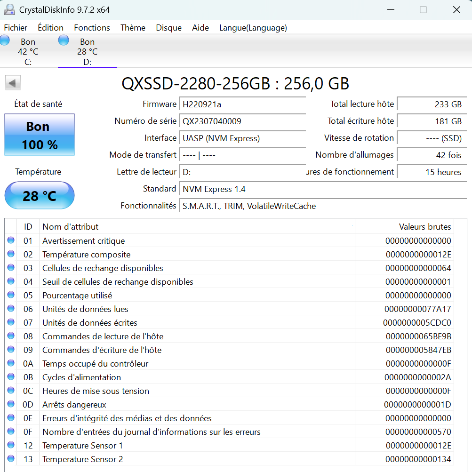Click the CrystalDiskInfo app icon in title bar
This screenshot has width=472, height=472.
click(x=9, y=9)
